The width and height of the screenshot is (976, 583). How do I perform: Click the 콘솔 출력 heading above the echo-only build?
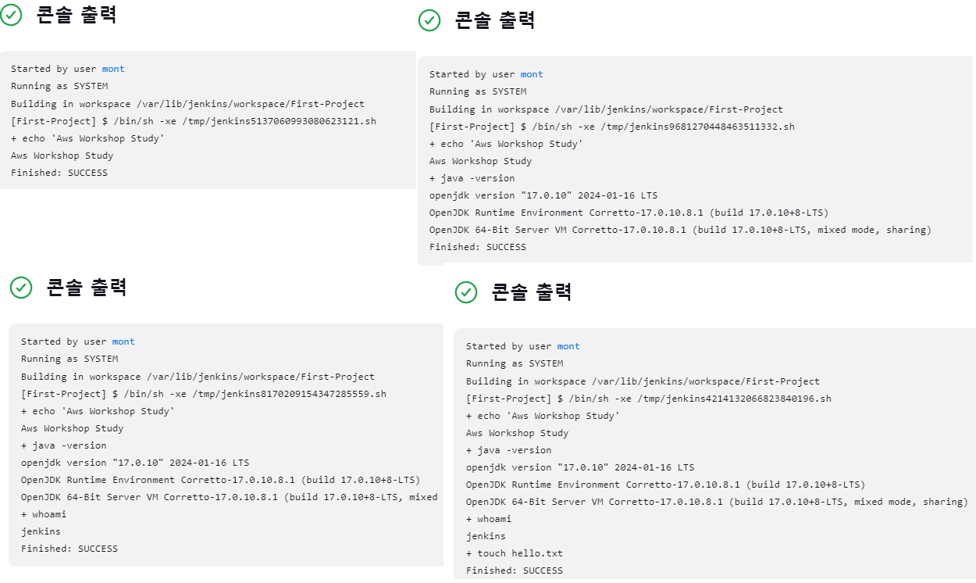(x=77, y=15)
